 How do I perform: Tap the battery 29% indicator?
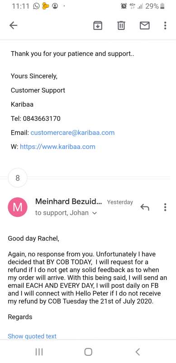tap(155, 6)
